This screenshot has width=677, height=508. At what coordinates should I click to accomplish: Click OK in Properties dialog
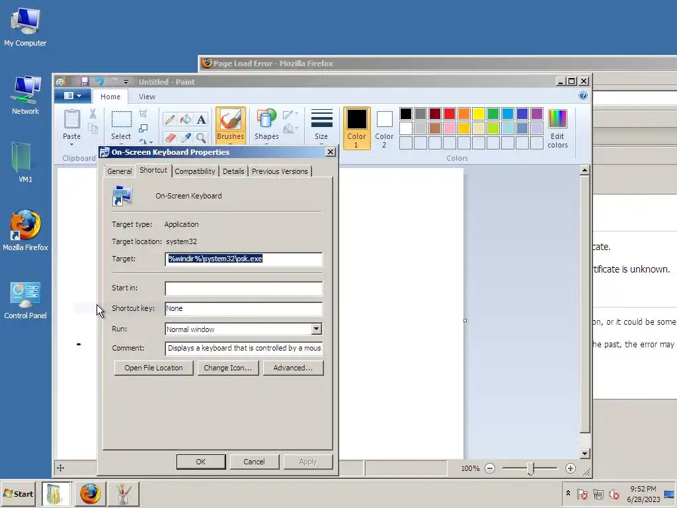click(201, 462)
